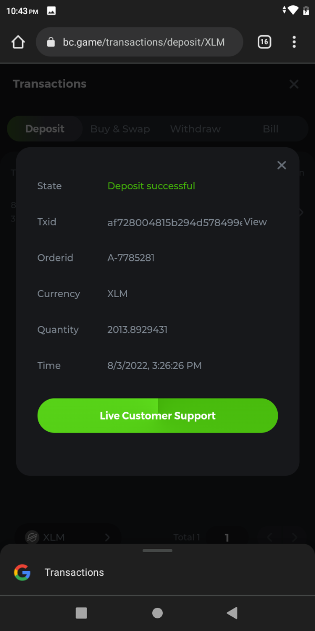Image resolution: width=315 pixels, height=631 pixels.
Task: Tap the Google logo icon in bottom sheet
Action: 22,572
